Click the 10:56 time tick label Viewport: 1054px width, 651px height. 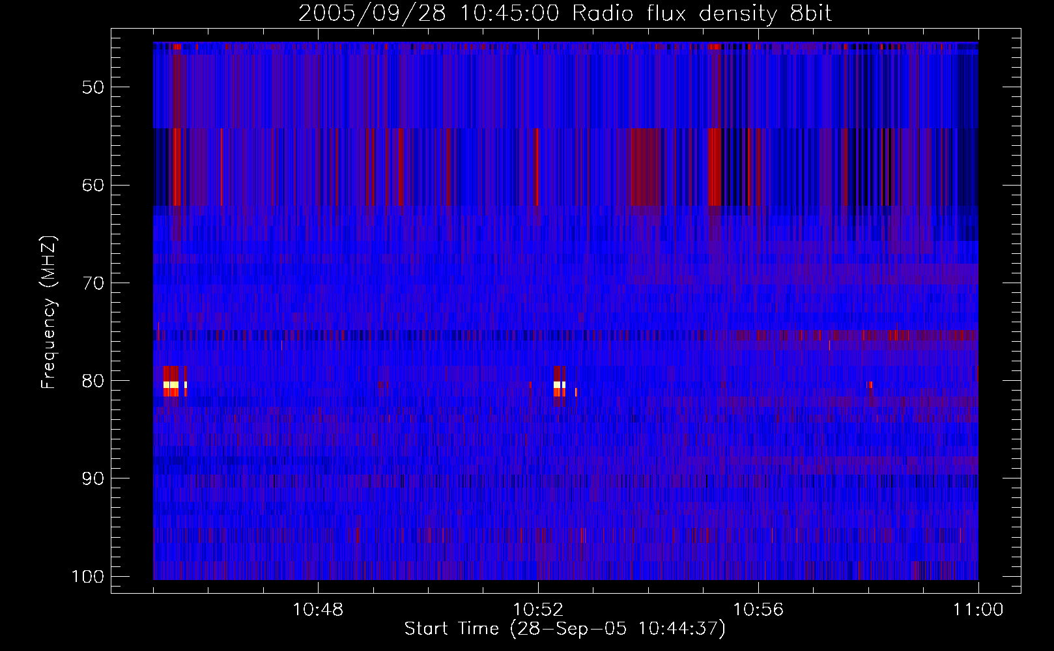758,611
